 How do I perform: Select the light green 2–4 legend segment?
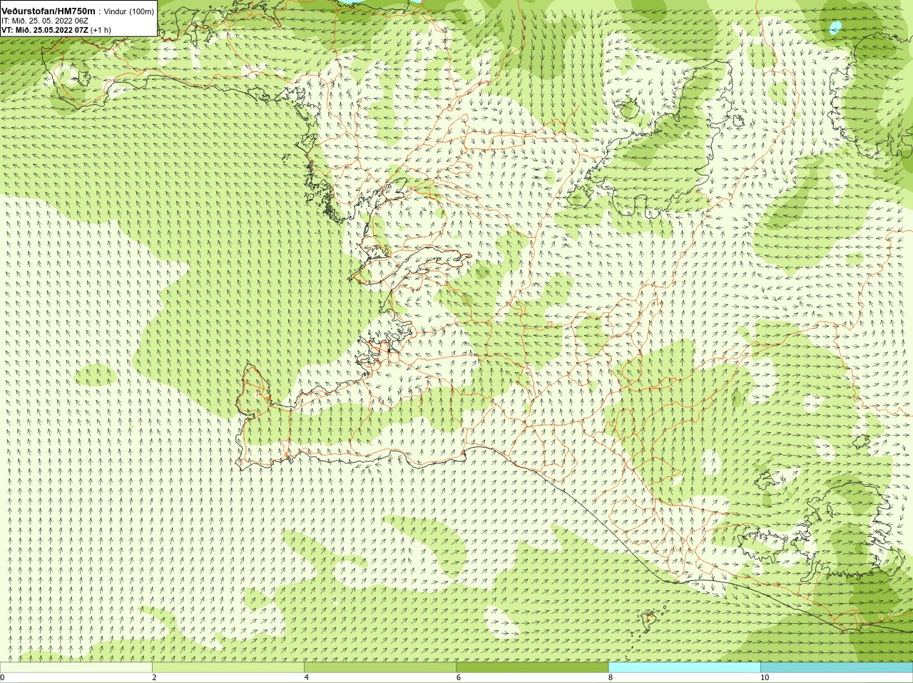click(x=228, y=667)
